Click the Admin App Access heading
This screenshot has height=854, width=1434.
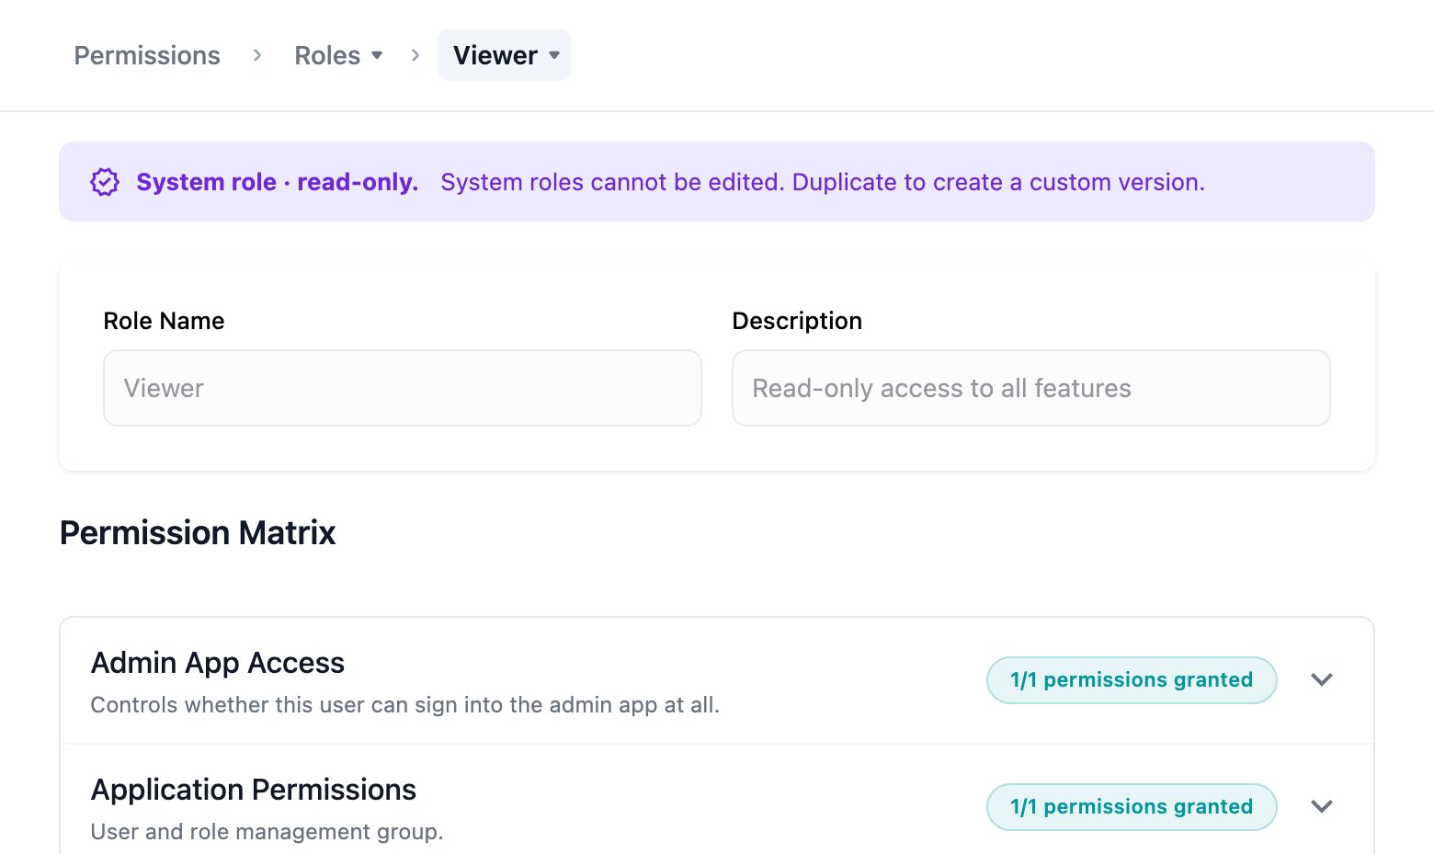pyautogui.click(x=218, y=663)
